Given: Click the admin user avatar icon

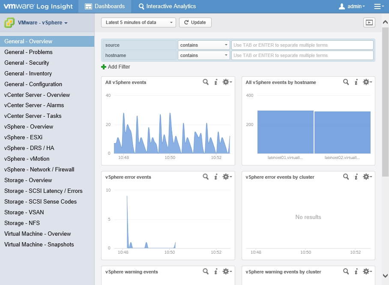Looking at the screenshot, I should (x=342, y=6).
